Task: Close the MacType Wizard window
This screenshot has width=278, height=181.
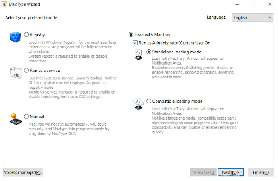Action: [270, 4]
